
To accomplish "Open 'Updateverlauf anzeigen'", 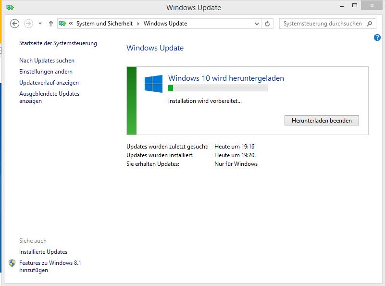I will pos(49,83).
